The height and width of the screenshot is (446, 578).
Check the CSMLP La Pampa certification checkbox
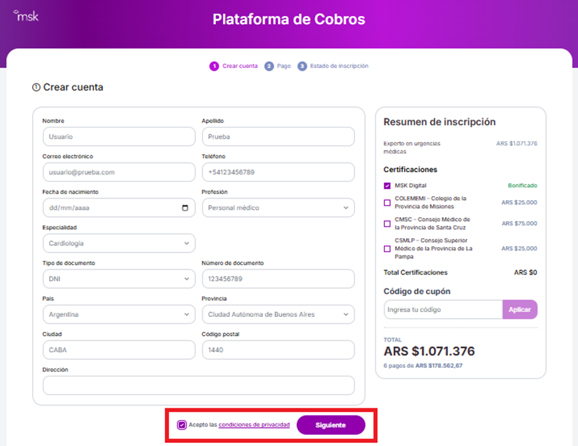click(x=387, y=248)
